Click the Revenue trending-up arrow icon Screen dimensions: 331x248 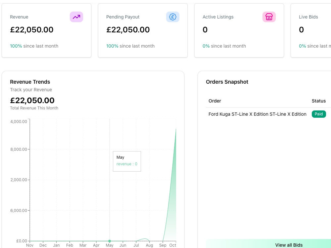coord(76,17)
